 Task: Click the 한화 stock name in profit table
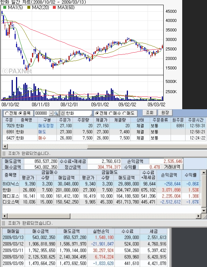[x=7, y=190]
